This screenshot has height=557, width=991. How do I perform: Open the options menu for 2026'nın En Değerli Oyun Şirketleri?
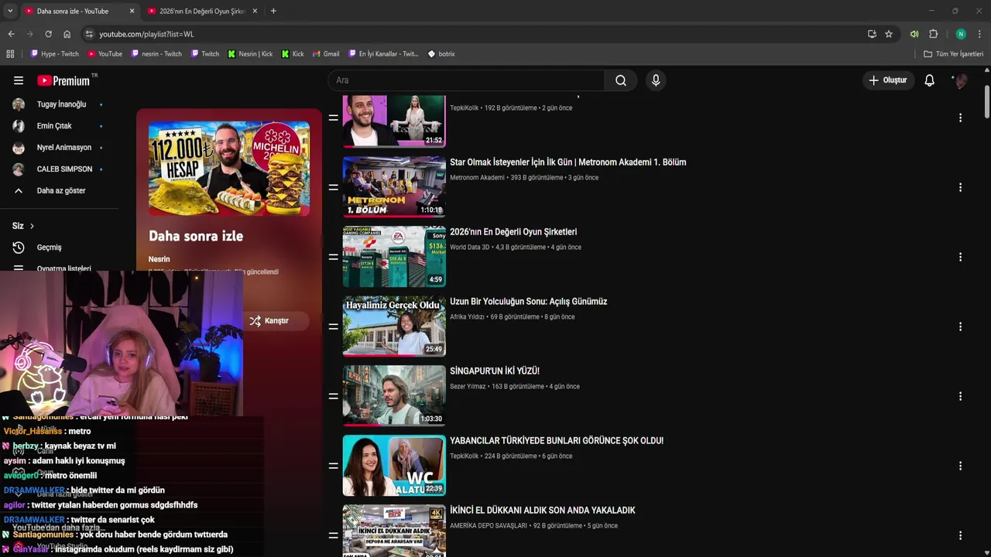(960, 257)
